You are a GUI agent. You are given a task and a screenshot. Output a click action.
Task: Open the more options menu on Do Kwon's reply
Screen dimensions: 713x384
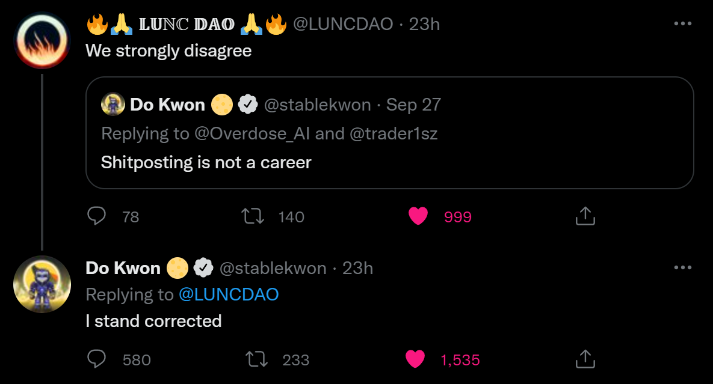(683, 267)
